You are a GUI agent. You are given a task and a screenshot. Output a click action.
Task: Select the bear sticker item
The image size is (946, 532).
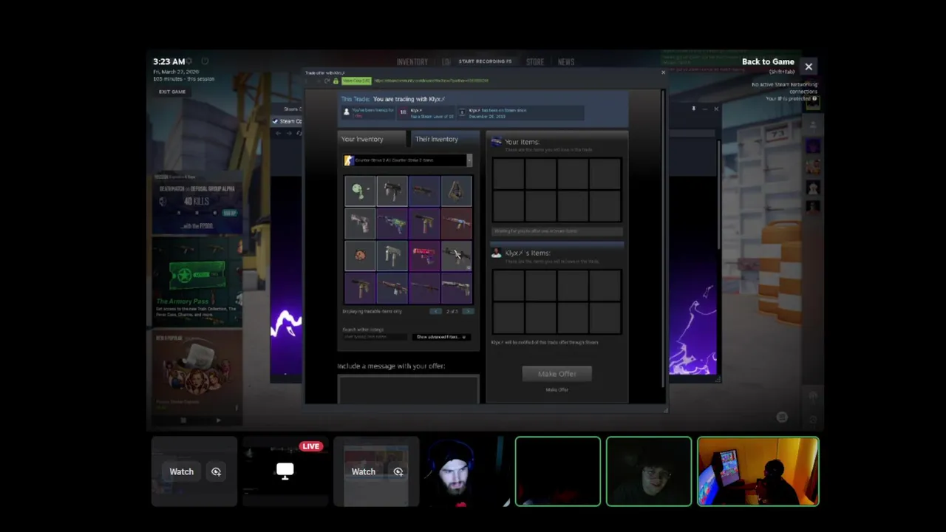click(360, 256)
